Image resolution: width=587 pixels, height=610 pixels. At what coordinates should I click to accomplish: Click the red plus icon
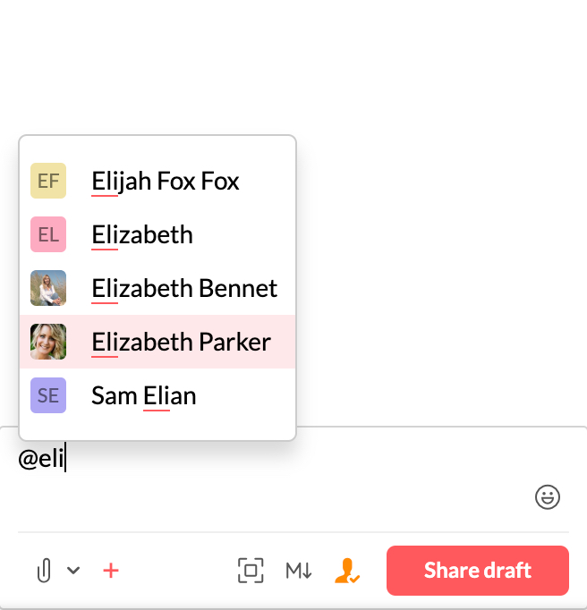click(x=111, y=571)
